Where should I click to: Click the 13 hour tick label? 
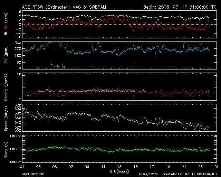click(119, 167)
